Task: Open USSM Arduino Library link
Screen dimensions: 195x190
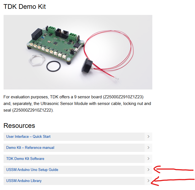Action: point(24,181)
